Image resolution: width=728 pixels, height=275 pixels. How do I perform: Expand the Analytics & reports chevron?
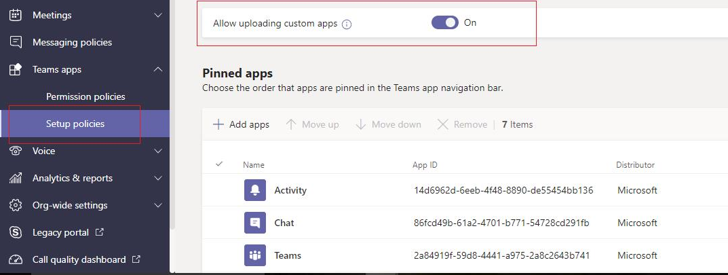158,178
